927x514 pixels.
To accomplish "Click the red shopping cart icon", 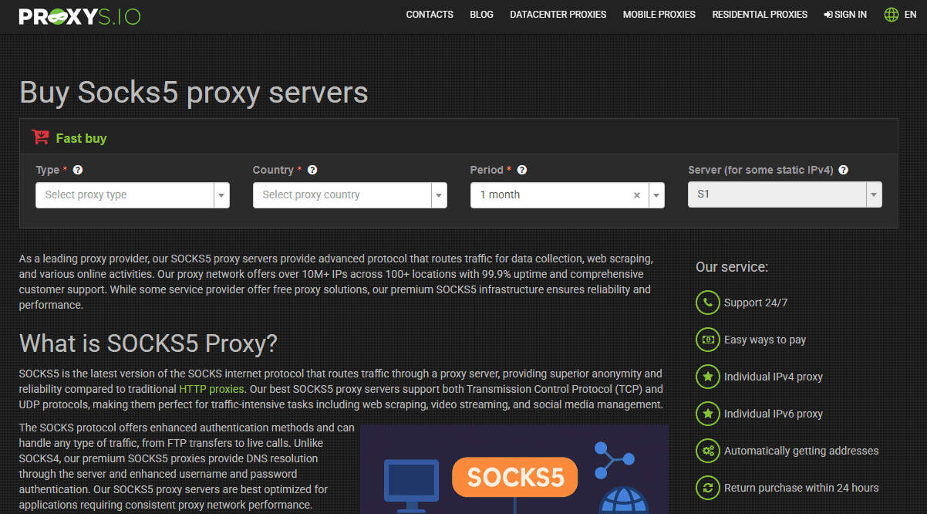I will click(x=40, y=137).
